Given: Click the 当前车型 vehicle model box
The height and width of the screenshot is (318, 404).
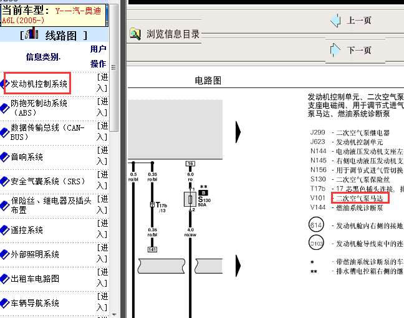Looking at the screenshot, I should [54, 15].
